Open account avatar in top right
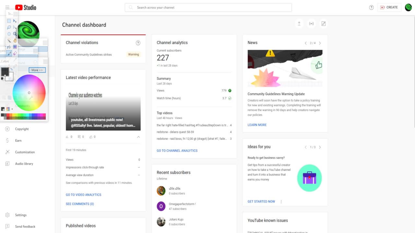 click(x=408, y=7)
